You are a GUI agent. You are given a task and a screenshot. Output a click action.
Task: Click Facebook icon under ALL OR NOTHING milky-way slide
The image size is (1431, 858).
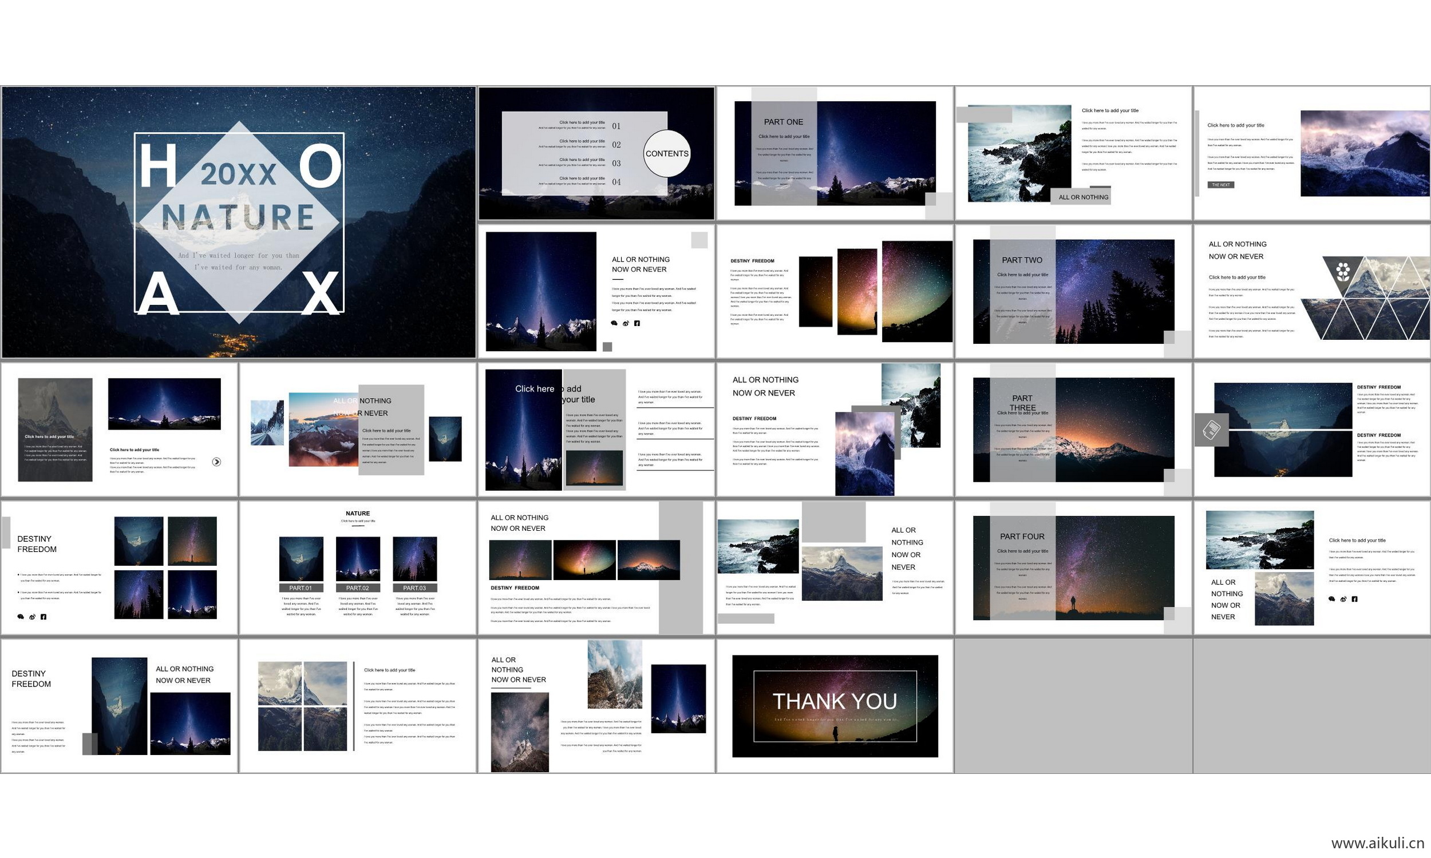(x=637, y=323)
